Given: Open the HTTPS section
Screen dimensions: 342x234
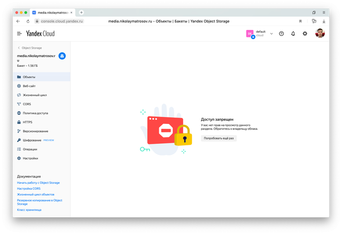Looking at the screenshot, I should (x=28, y=122).
